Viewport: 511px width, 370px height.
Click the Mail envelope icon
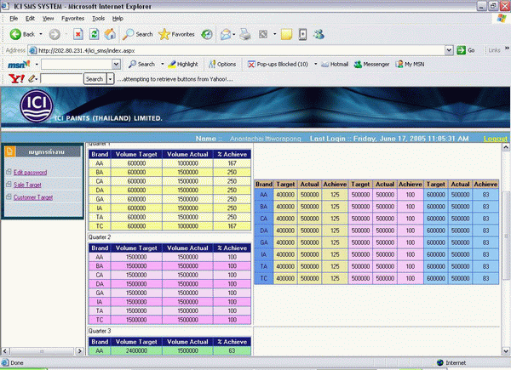[x=226, y=34]
